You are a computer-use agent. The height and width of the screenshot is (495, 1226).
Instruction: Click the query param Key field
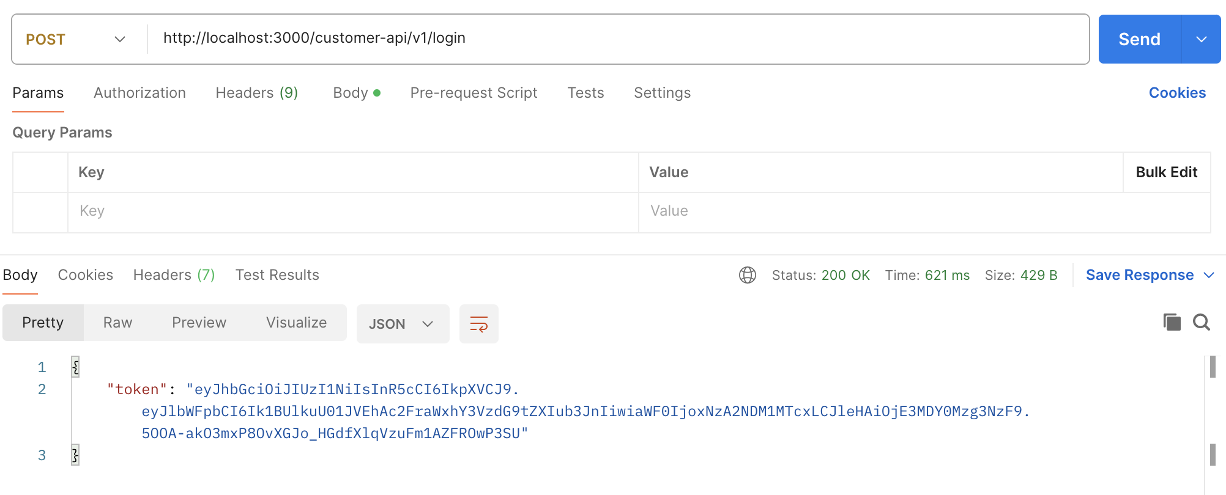click(x=353, y=213)
